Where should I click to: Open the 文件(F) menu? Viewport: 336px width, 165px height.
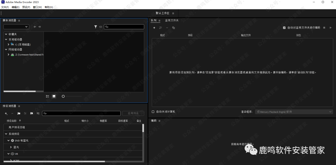click(x=5, y=7)
